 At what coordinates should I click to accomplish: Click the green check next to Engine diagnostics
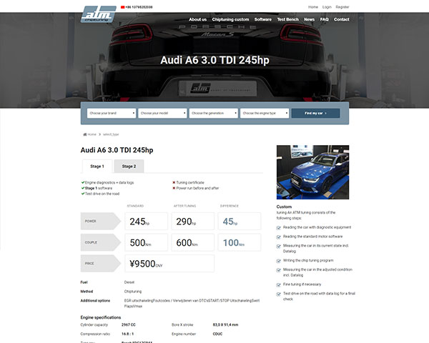82,182
